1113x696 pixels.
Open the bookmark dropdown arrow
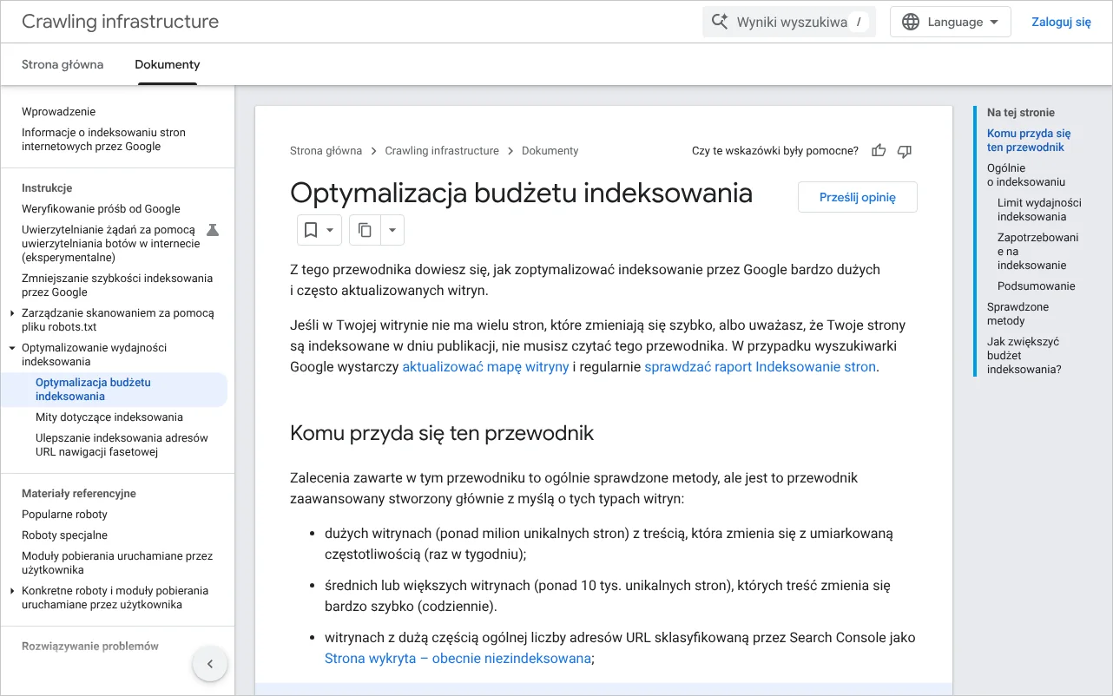(330, 230)
